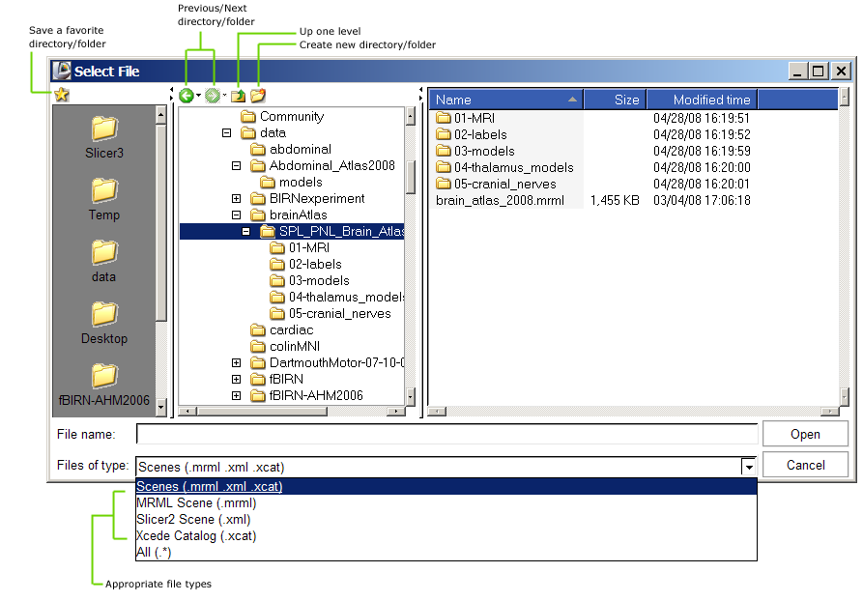Open the Temp favorite folder icon
The image size is (863, 601).
[104, 190]
